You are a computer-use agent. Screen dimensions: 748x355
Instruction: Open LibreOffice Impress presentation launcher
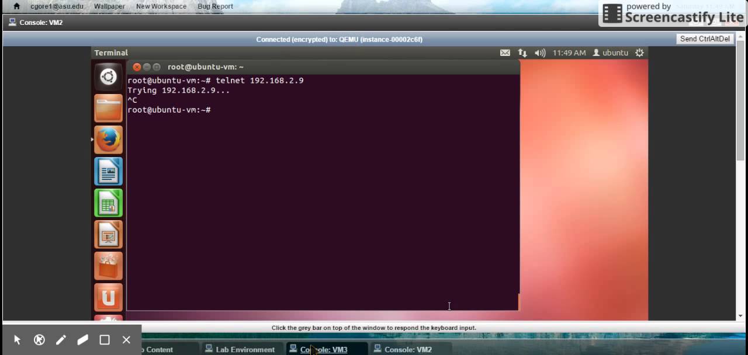108,234
